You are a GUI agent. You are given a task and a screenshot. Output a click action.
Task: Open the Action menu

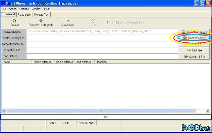tap(13, 9)
